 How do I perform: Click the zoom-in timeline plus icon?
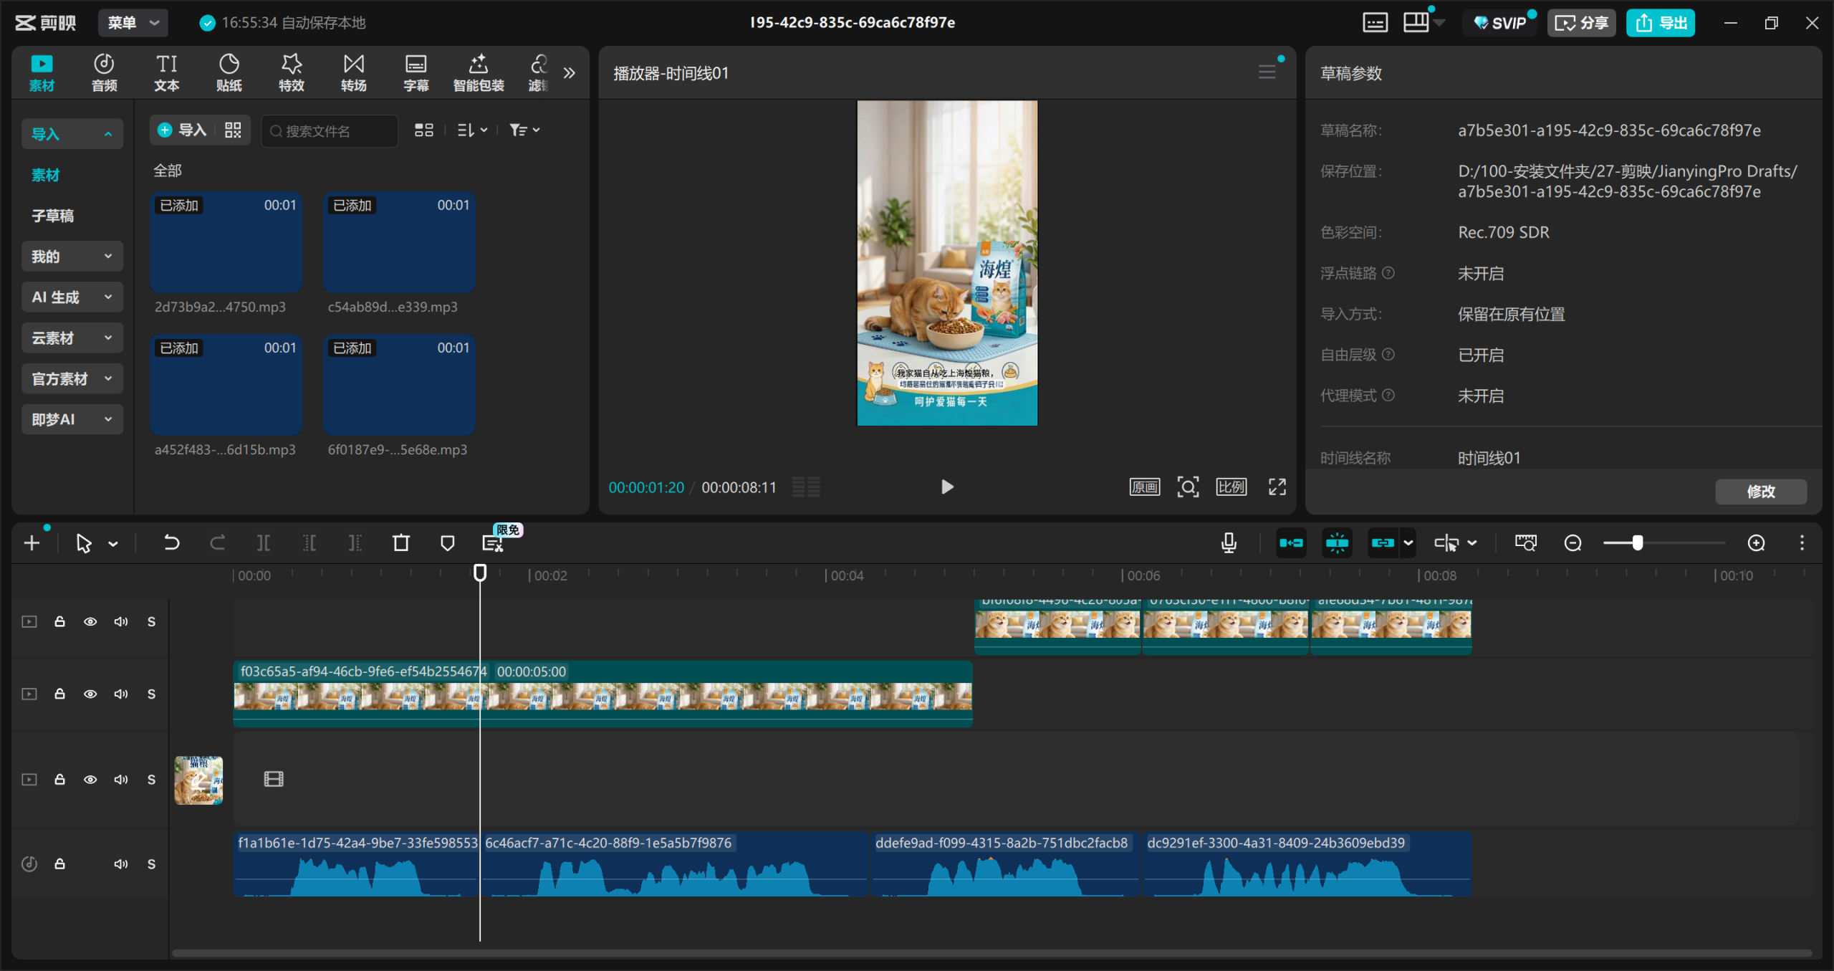1756,542
